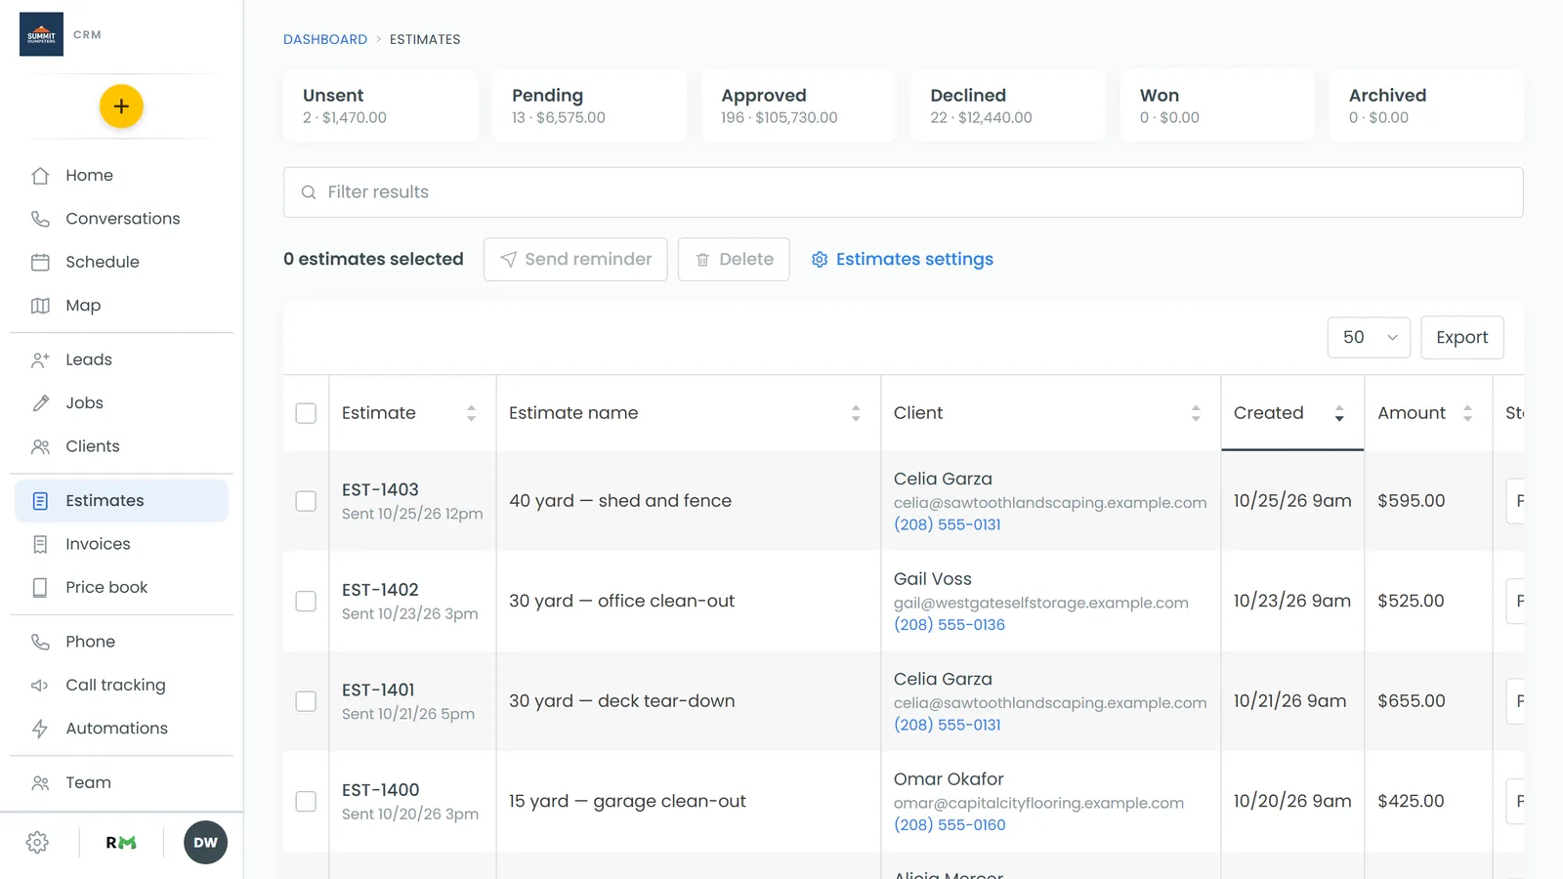Click the Export button
The height and width of the screenshot is (879, 1563).
click(x=1461, y=337)
